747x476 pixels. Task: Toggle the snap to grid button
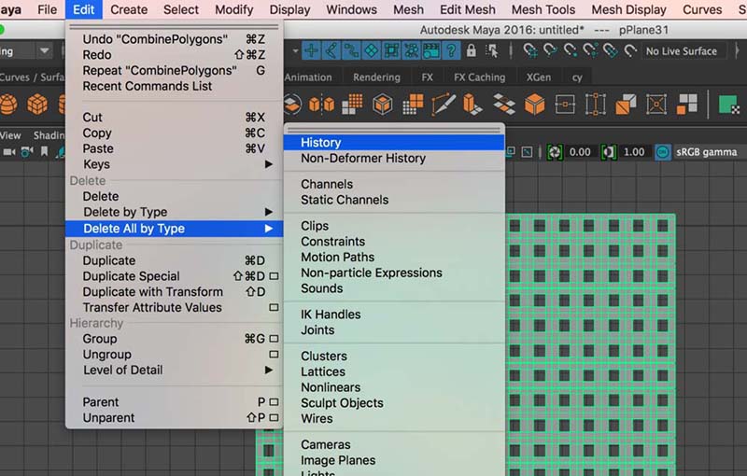coord(310,50)
